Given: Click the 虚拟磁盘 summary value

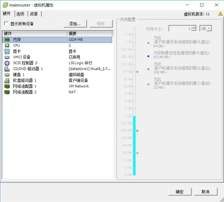Looking at the screenshot, I should [x=77, y=75].
